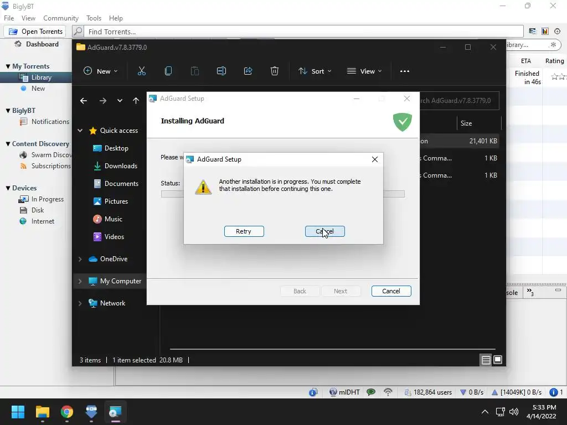The height and width of the screenshot is (425, 567).
Task: Select Internet under Devices
Action: coord(42,221)
